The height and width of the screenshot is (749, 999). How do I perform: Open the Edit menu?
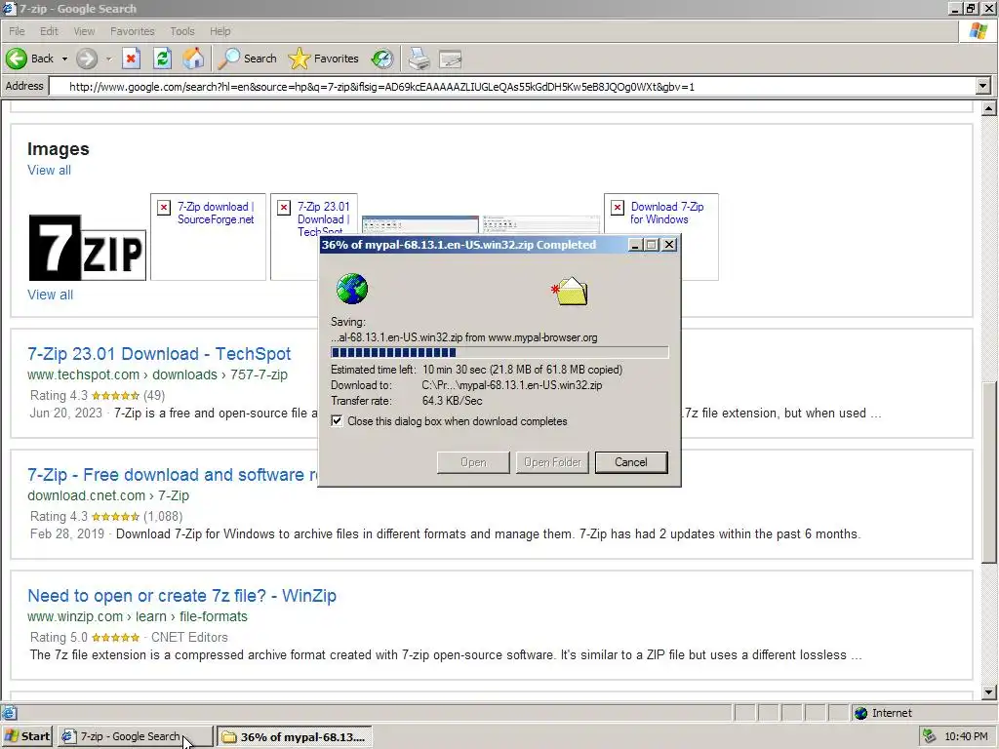[49, 31]
